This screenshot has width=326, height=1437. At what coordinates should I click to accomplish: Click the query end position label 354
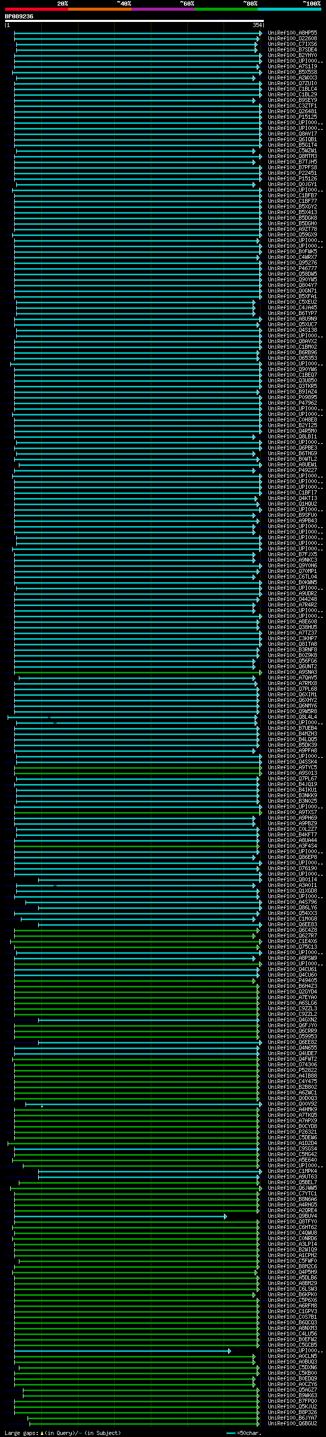[x=257, y=25]
